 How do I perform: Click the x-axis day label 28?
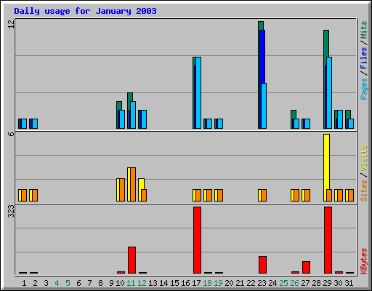coord(316,283)
